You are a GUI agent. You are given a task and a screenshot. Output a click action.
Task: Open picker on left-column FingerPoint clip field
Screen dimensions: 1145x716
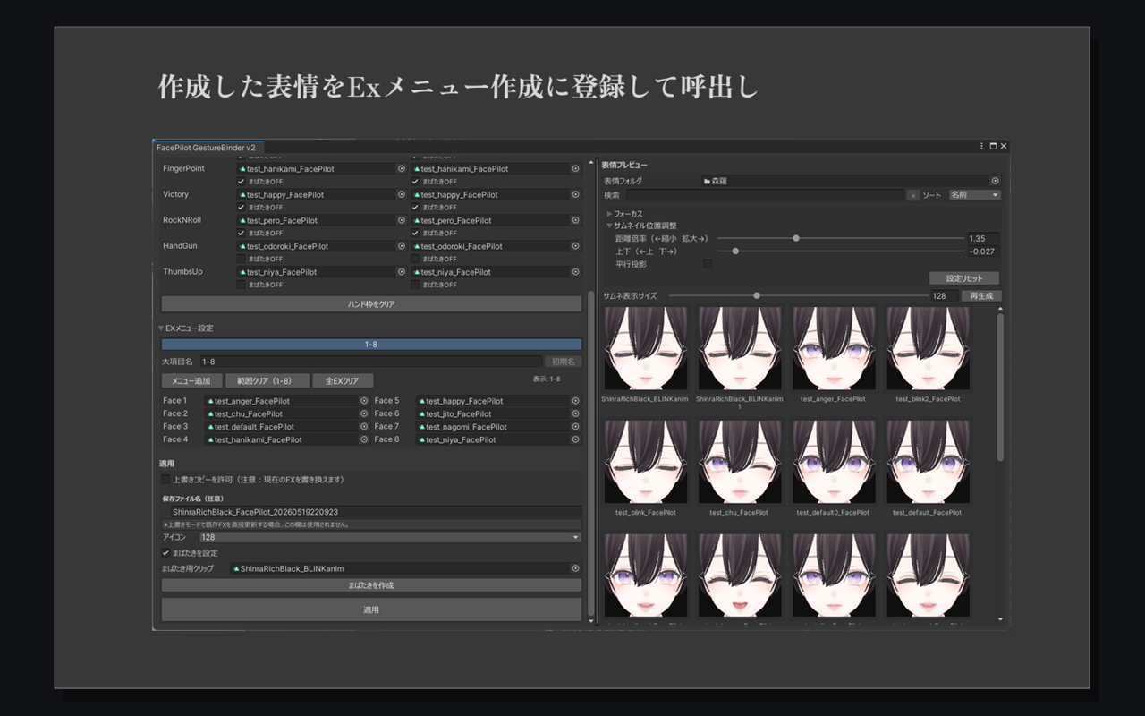[x=402, y=168]
